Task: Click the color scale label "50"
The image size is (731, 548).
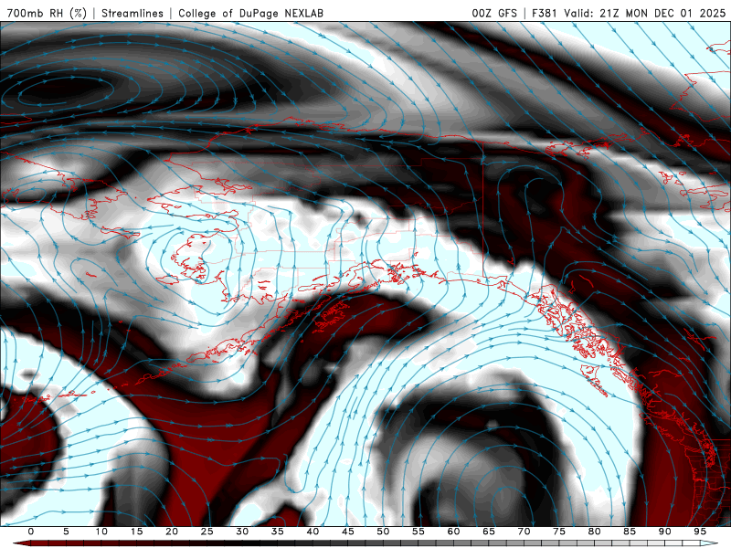Action: tap(383, 532)
